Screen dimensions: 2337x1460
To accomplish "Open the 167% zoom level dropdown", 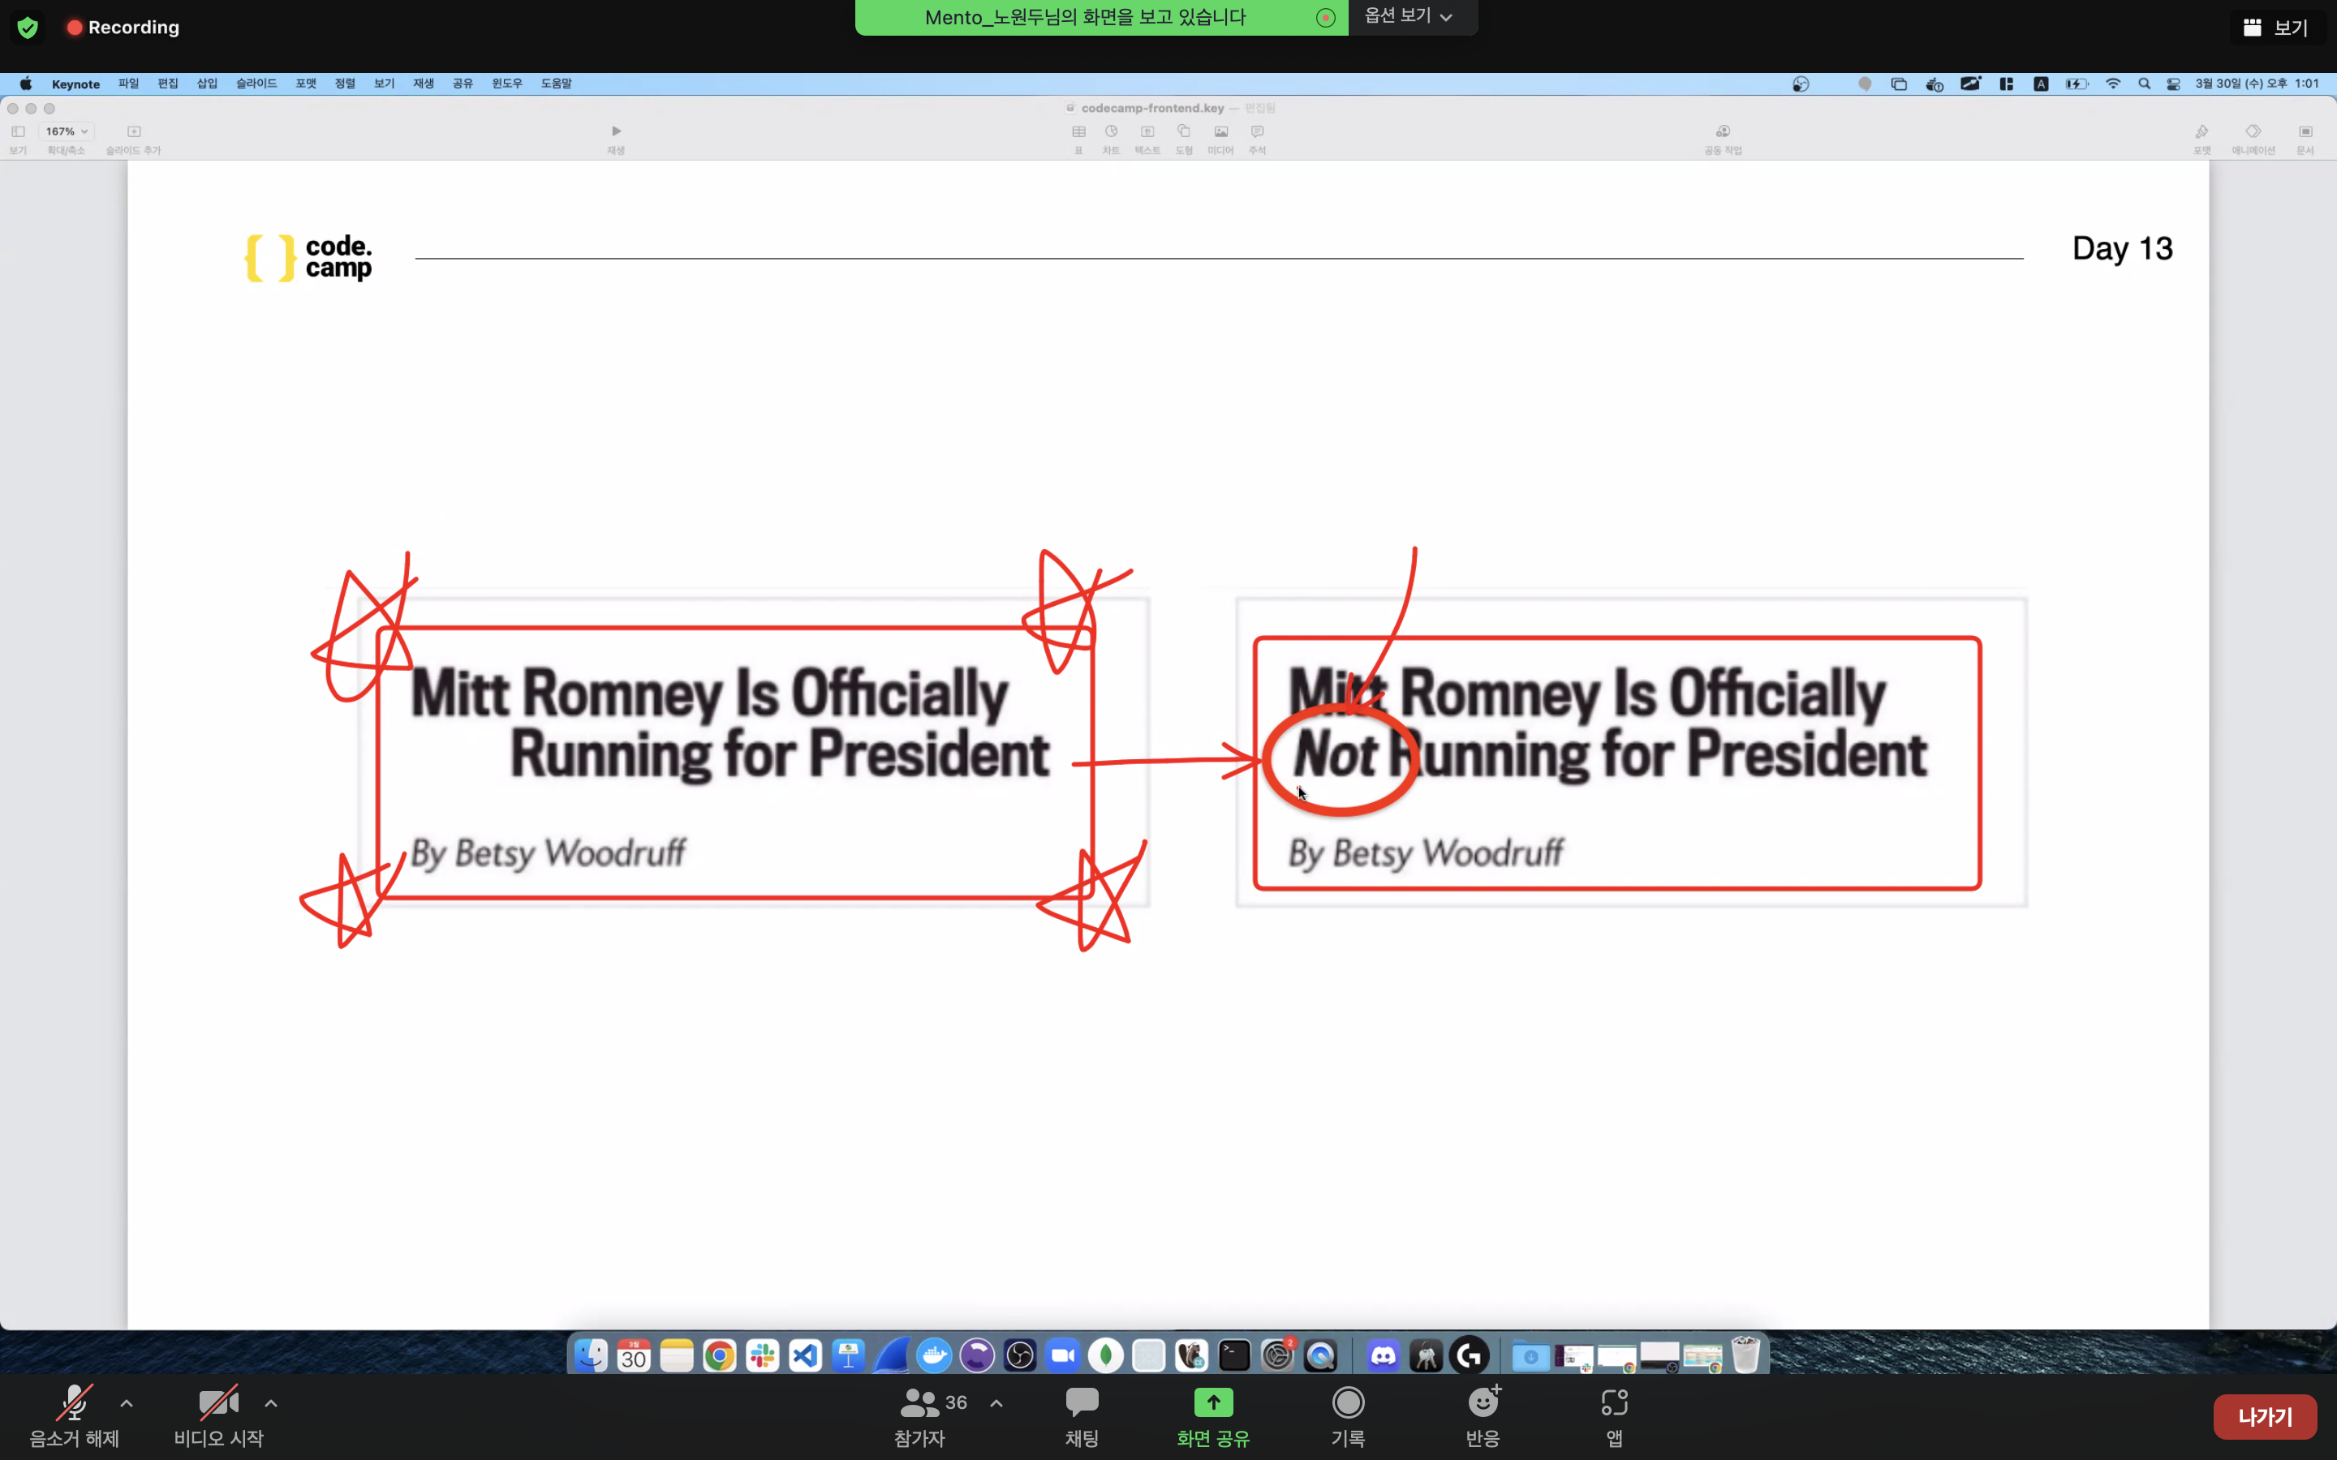I will pos(67,131).
